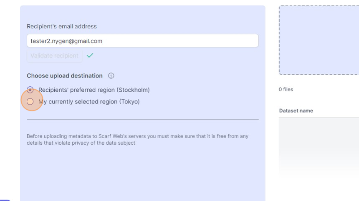This screenshot has width=359, height=201.
Task: Click the dashed file drop zone
Action: tap(319, 40)
